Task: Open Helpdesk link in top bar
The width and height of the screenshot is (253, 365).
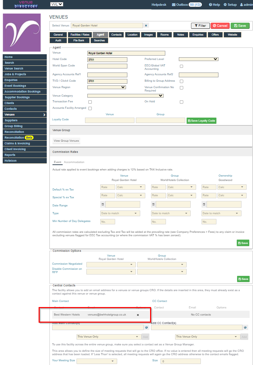Action: pyautogui.click(x=159, y=5)
